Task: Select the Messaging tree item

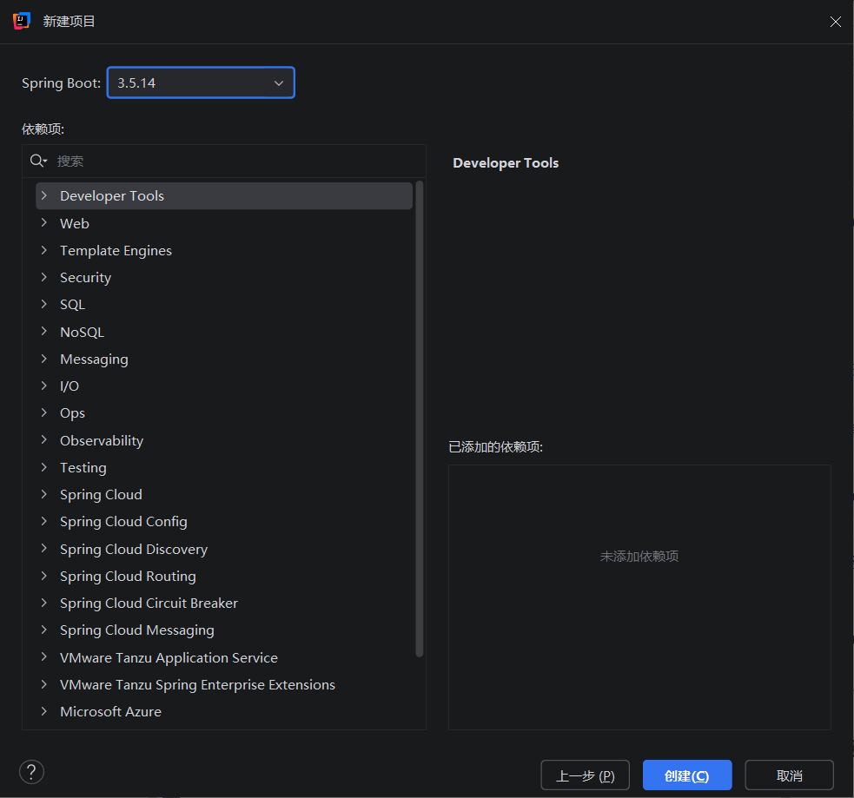Action: (94, 359)
